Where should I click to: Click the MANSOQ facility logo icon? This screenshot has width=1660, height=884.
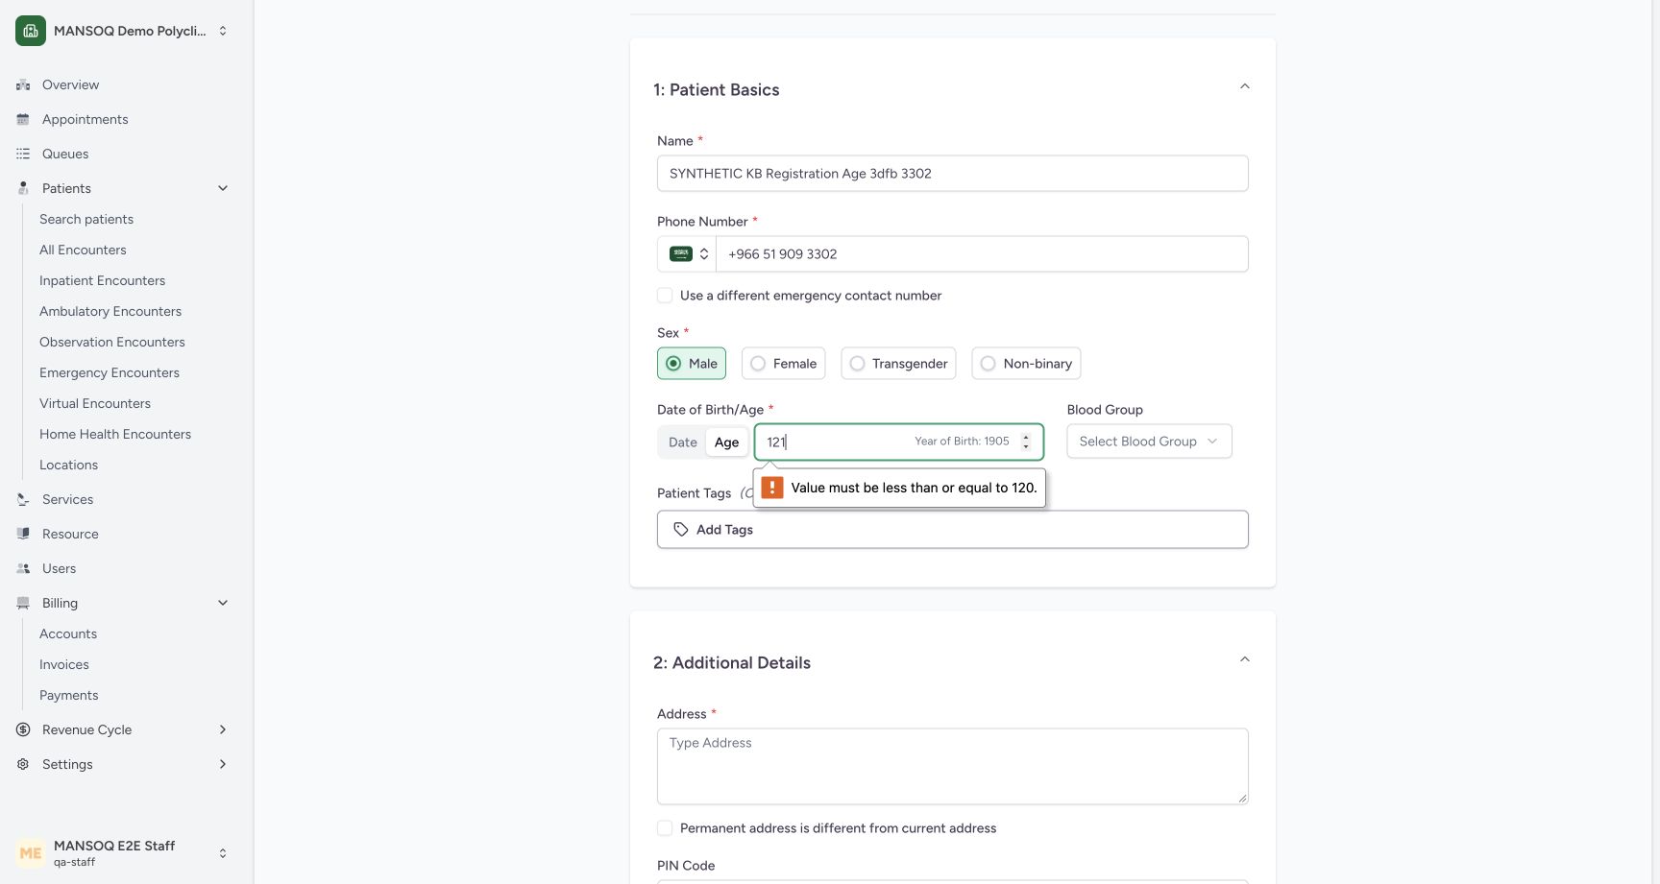click(31, 31)
